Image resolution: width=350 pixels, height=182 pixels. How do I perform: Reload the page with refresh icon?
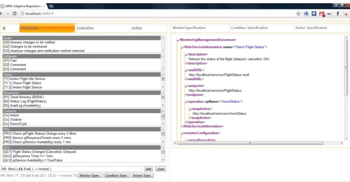click(14, 14)
